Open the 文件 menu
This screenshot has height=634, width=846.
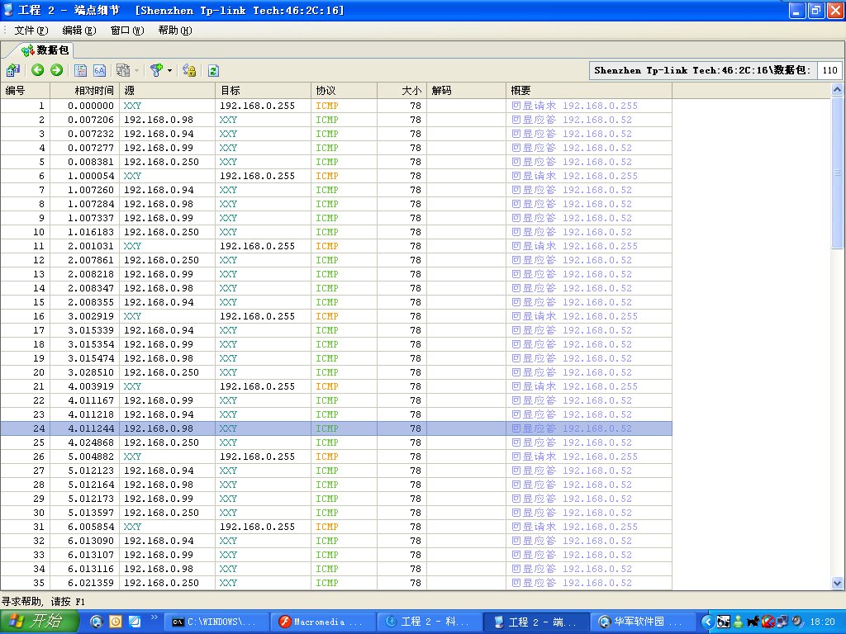click(x=31, y=31)
